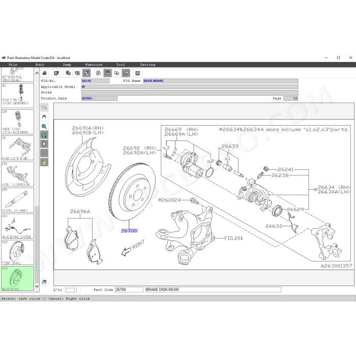The width and height of the screenshot is (356, 356).
Task: Click the Q'ty input field
Action: pos(70,290)
